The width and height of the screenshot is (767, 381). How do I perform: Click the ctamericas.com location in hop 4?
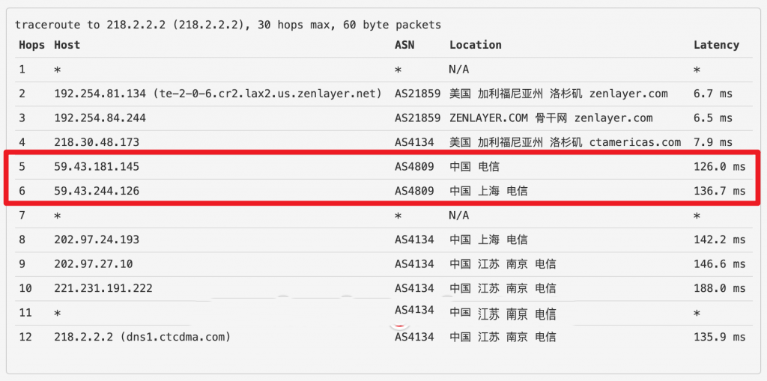(635, 142)
